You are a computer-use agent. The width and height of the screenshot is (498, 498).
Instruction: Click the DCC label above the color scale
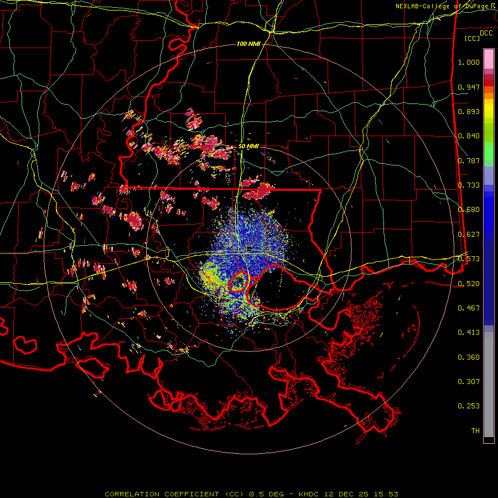click(x=486, y=33)
